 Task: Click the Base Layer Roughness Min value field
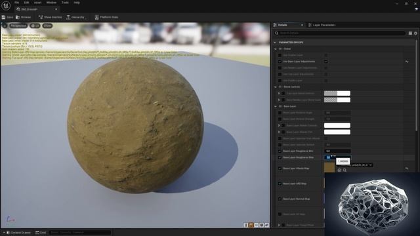[x=337, y=151]
